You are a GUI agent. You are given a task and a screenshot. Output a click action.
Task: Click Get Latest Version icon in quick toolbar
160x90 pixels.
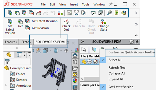click(10, 13)
